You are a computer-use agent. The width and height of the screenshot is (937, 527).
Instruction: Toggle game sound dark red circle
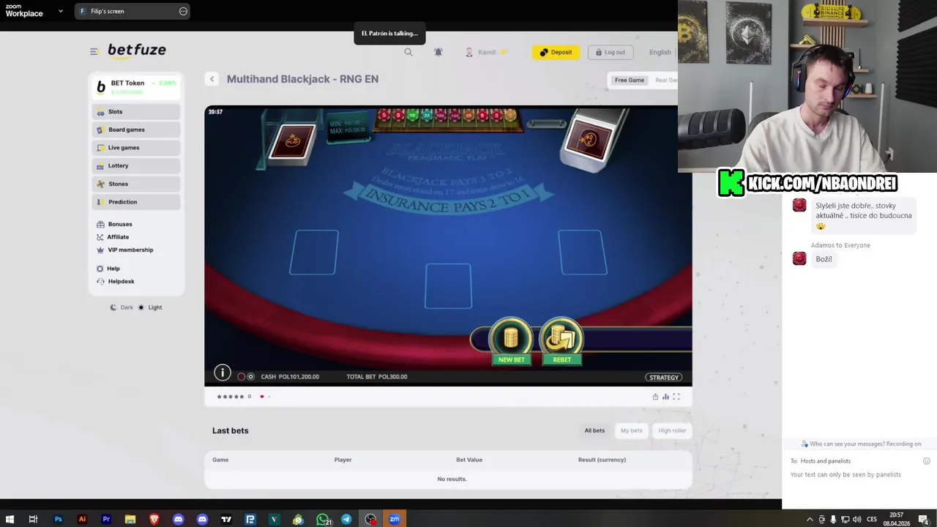(241, 377)
